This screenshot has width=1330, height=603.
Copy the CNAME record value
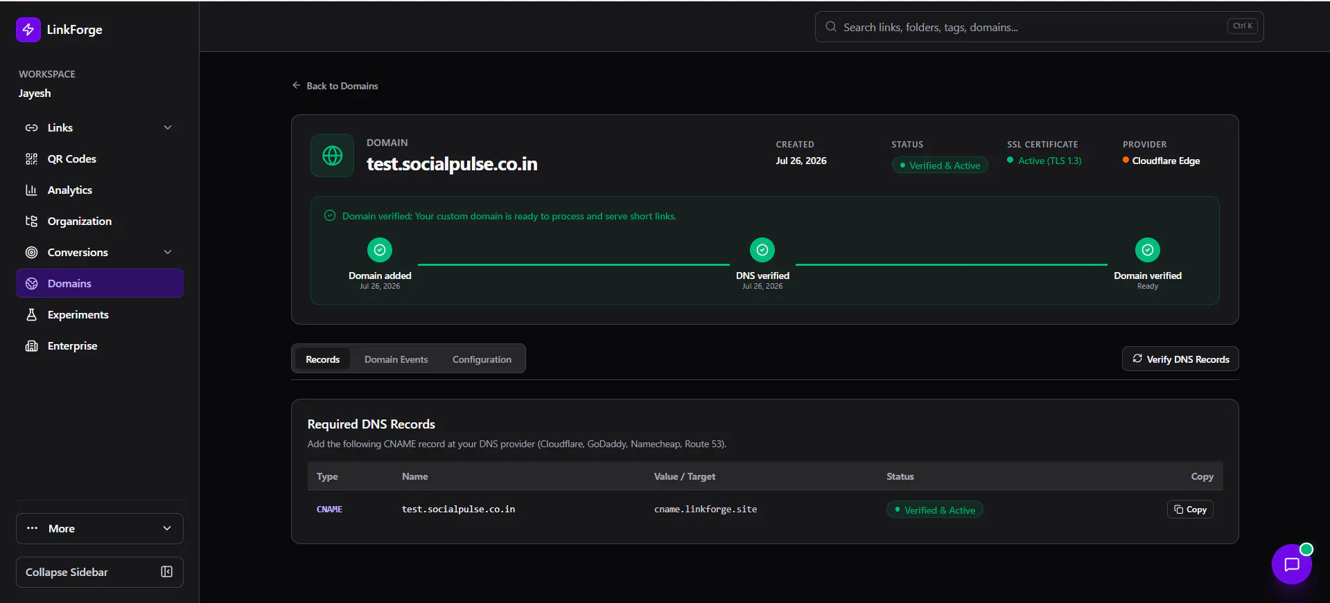pos(1190,510)
